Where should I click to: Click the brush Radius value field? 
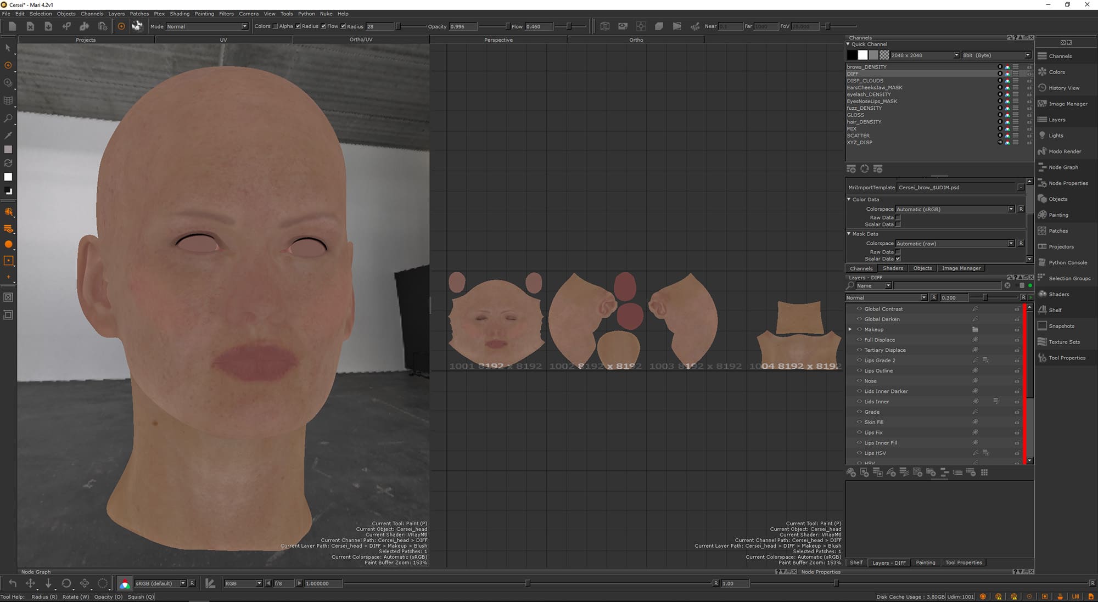coord(379,26)
